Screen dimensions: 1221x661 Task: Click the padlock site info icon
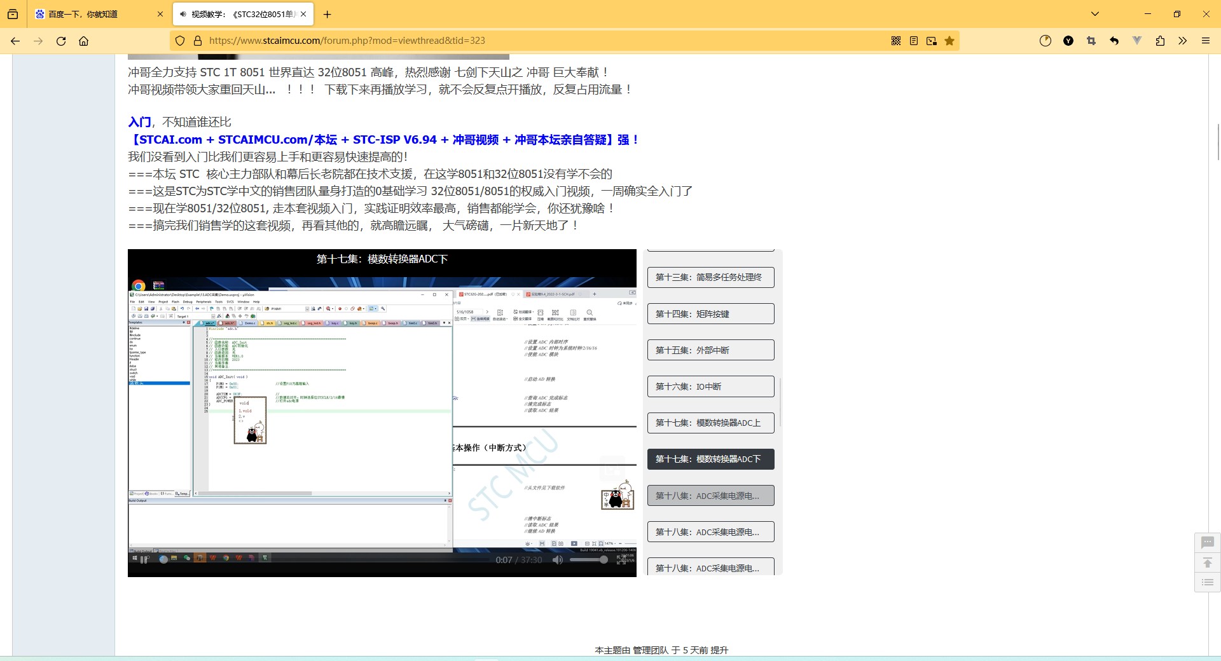[x=198, y=41]
